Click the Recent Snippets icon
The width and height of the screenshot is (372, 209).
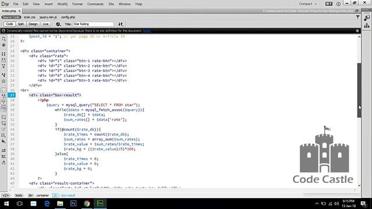pos(3,135)
